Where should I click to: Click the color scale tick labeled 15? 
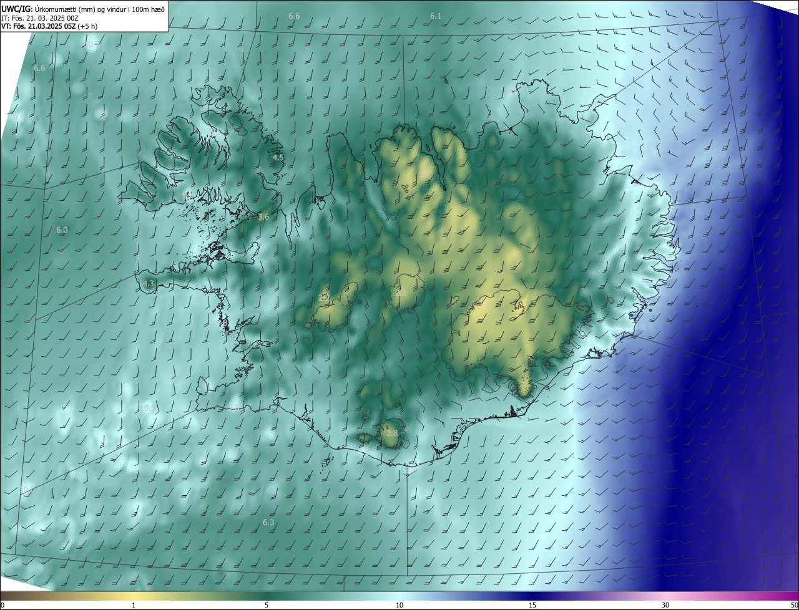pyautogui.click(x=532, y=605)
